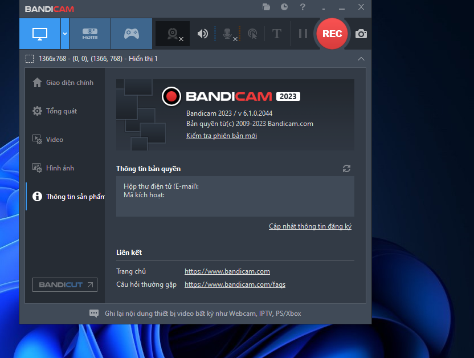Refresh license info with the refresh icon
Screen dimensions: 474x358
346,168
